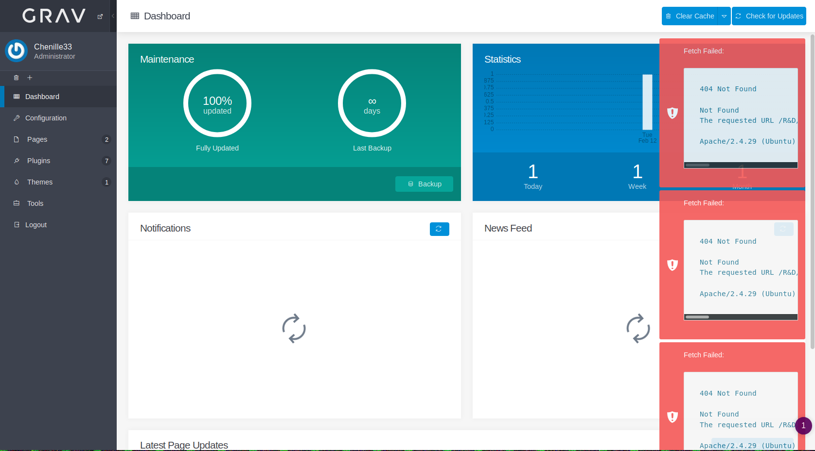Click the Chenille33 username text
815x451 pixels.
[x=53, y=47]
